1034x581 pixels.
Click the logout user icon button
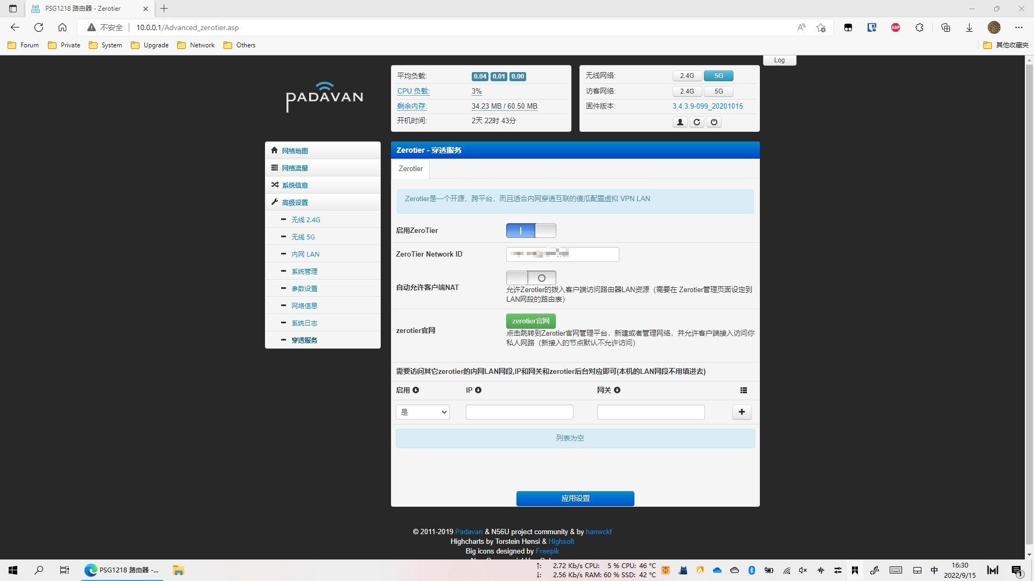pyautogui.click(x=680, y=122)
